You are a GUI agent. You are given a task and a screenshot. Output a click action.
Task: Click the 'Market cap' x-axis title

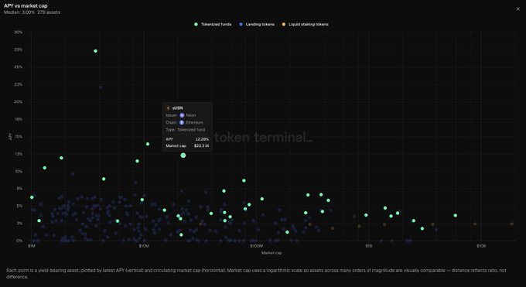click(272, 253)
